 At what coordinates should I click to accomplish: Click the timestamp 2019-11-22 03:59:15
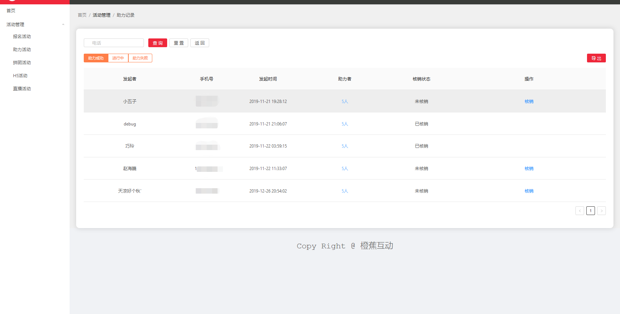(x=268, y=146)
